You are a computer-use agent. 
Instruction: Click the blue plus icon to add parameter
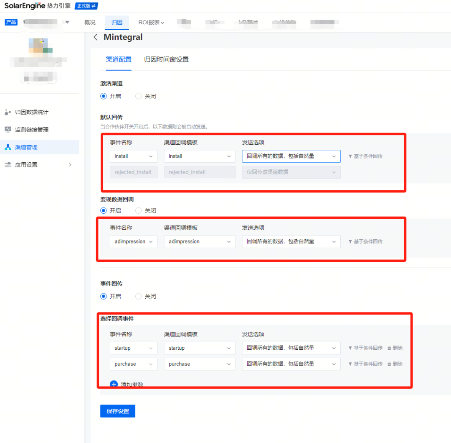coord(114,384)
